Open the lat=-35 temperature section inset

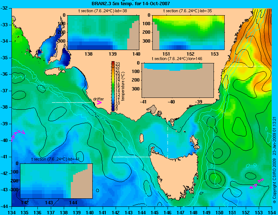click(188, 33)
